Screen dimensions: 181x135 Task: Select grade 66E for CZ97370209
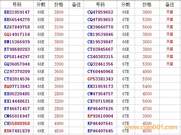(x=41, y=72)
